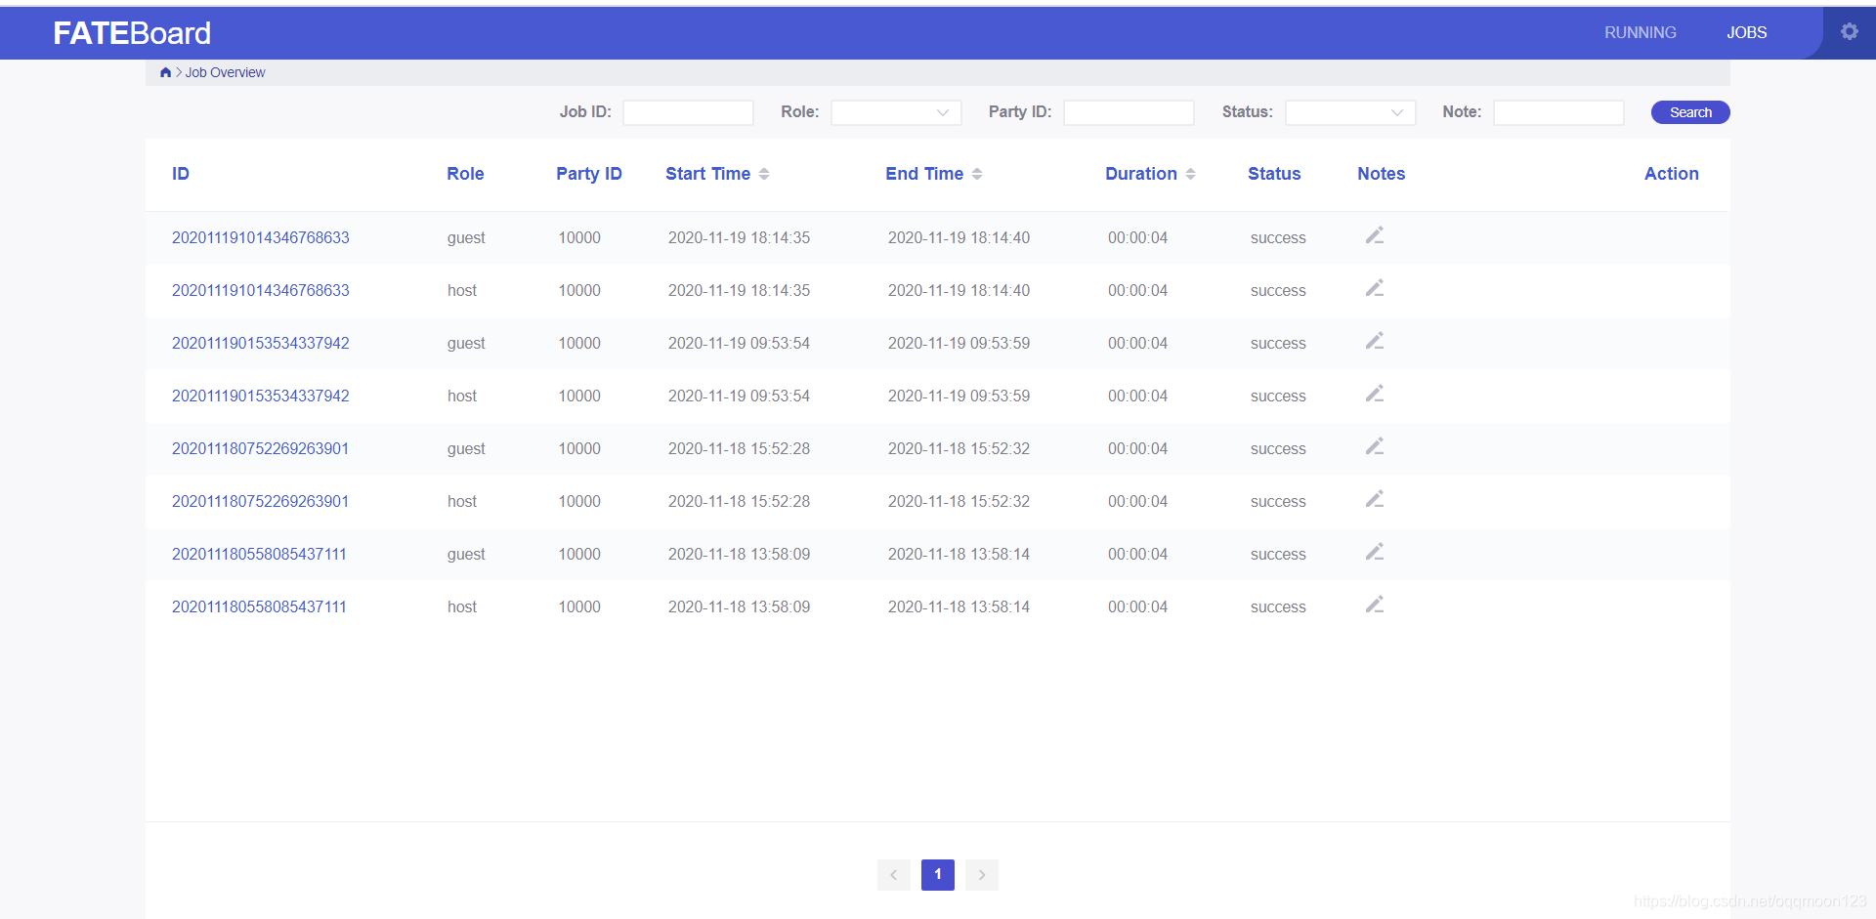The height and width of the screenshot is (919, 1876).
Task: Sort table by Duration arrows
Action: click(1190, 174)
